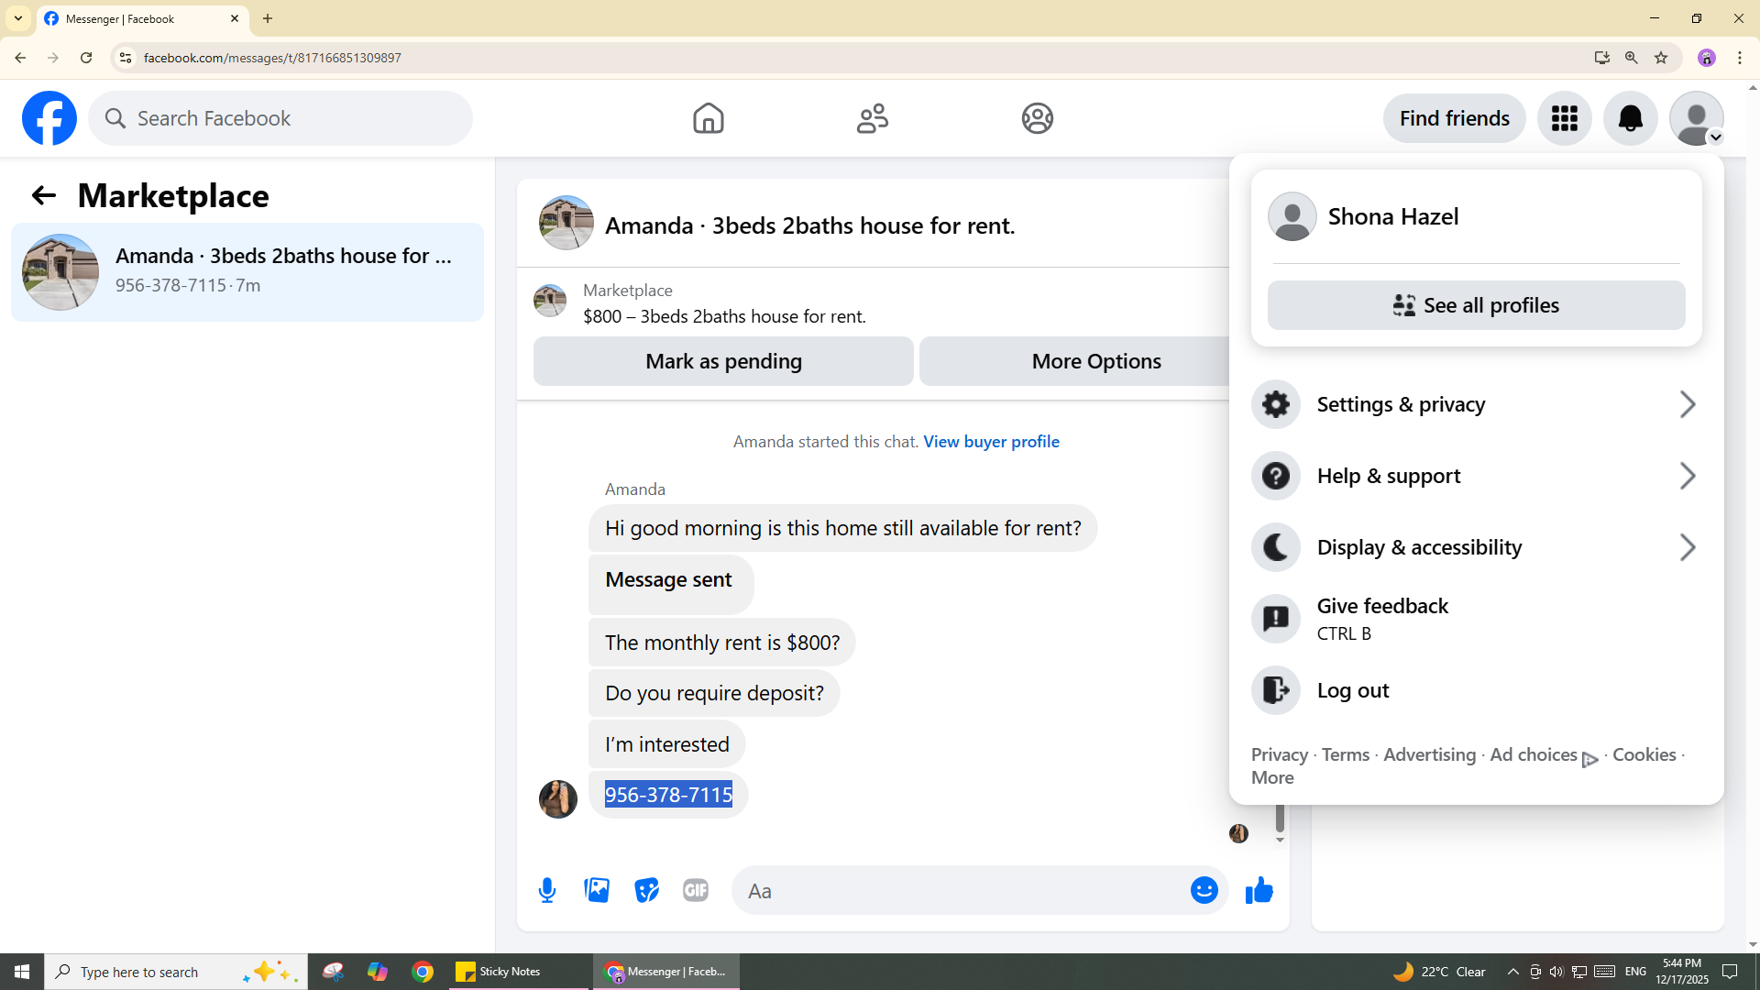The height and width of the screenshot is (990, 1760).
Task: Select Log out from account menu
Action: click(x=1353, y=690)
